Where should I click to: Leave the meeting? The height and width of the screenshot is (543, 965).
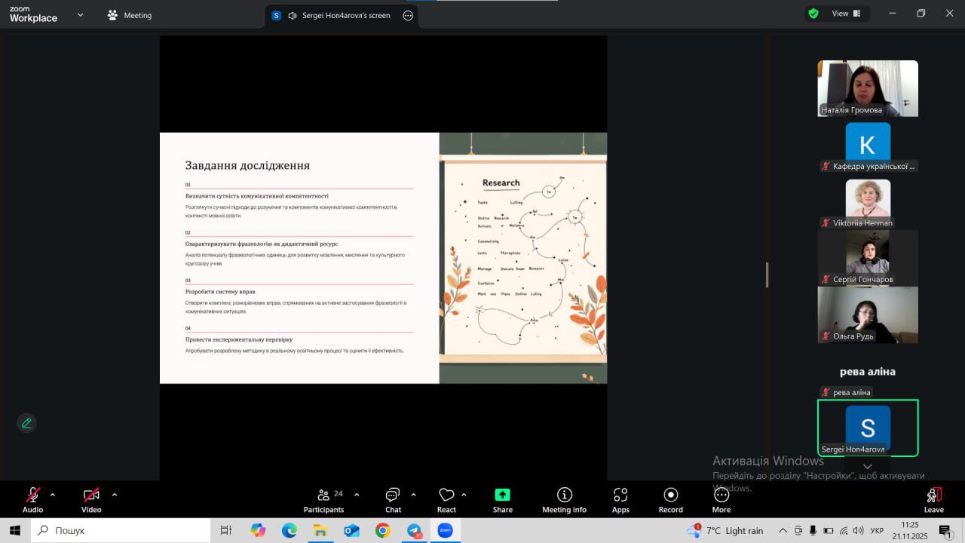click(933, 499)
